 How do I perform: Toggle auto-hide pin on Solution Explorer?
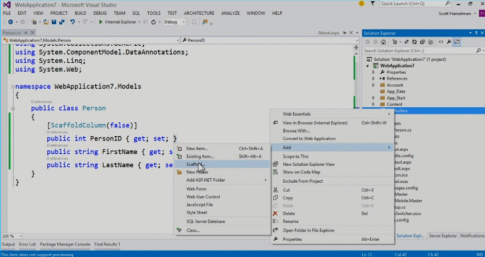[x=476, y=33]
